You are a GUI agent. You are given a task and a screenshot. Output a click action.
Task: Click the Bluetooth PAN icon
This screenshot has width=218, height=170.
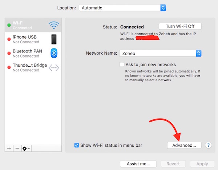(54, 53)
